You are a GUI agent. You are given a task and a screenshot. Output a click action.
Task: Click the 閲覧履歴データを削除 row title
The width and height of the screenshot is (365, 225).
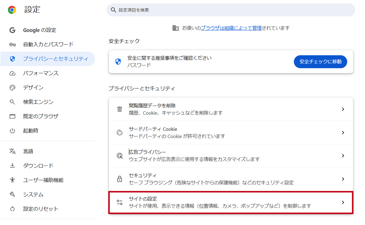point(152,106)
